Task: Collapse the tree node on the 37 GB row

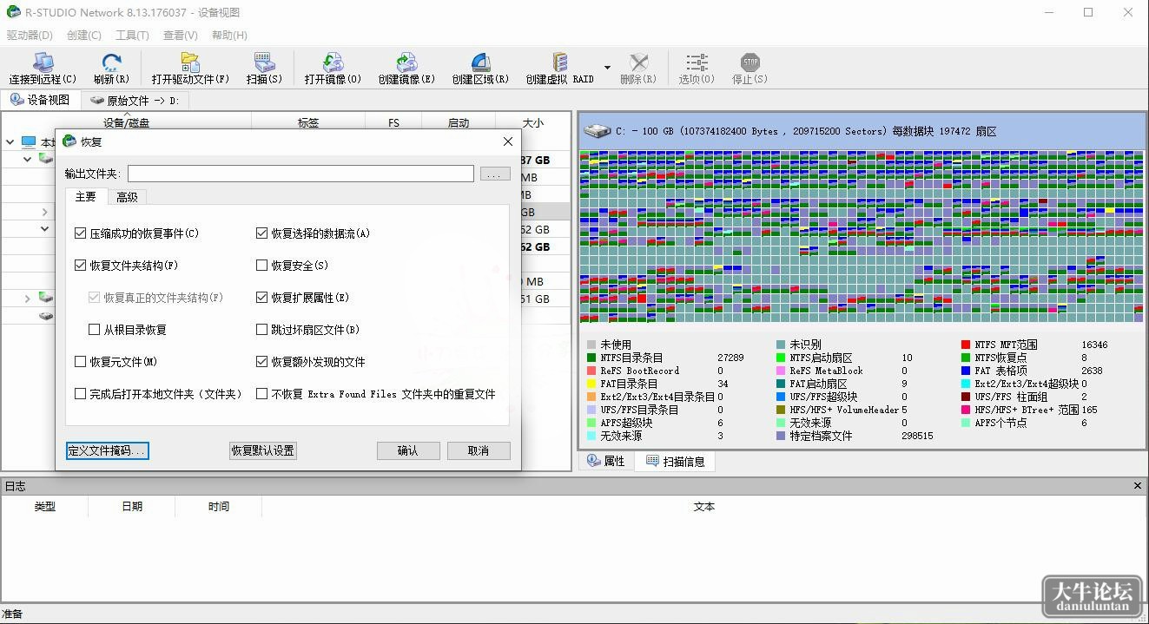Action: pos(28,160)
